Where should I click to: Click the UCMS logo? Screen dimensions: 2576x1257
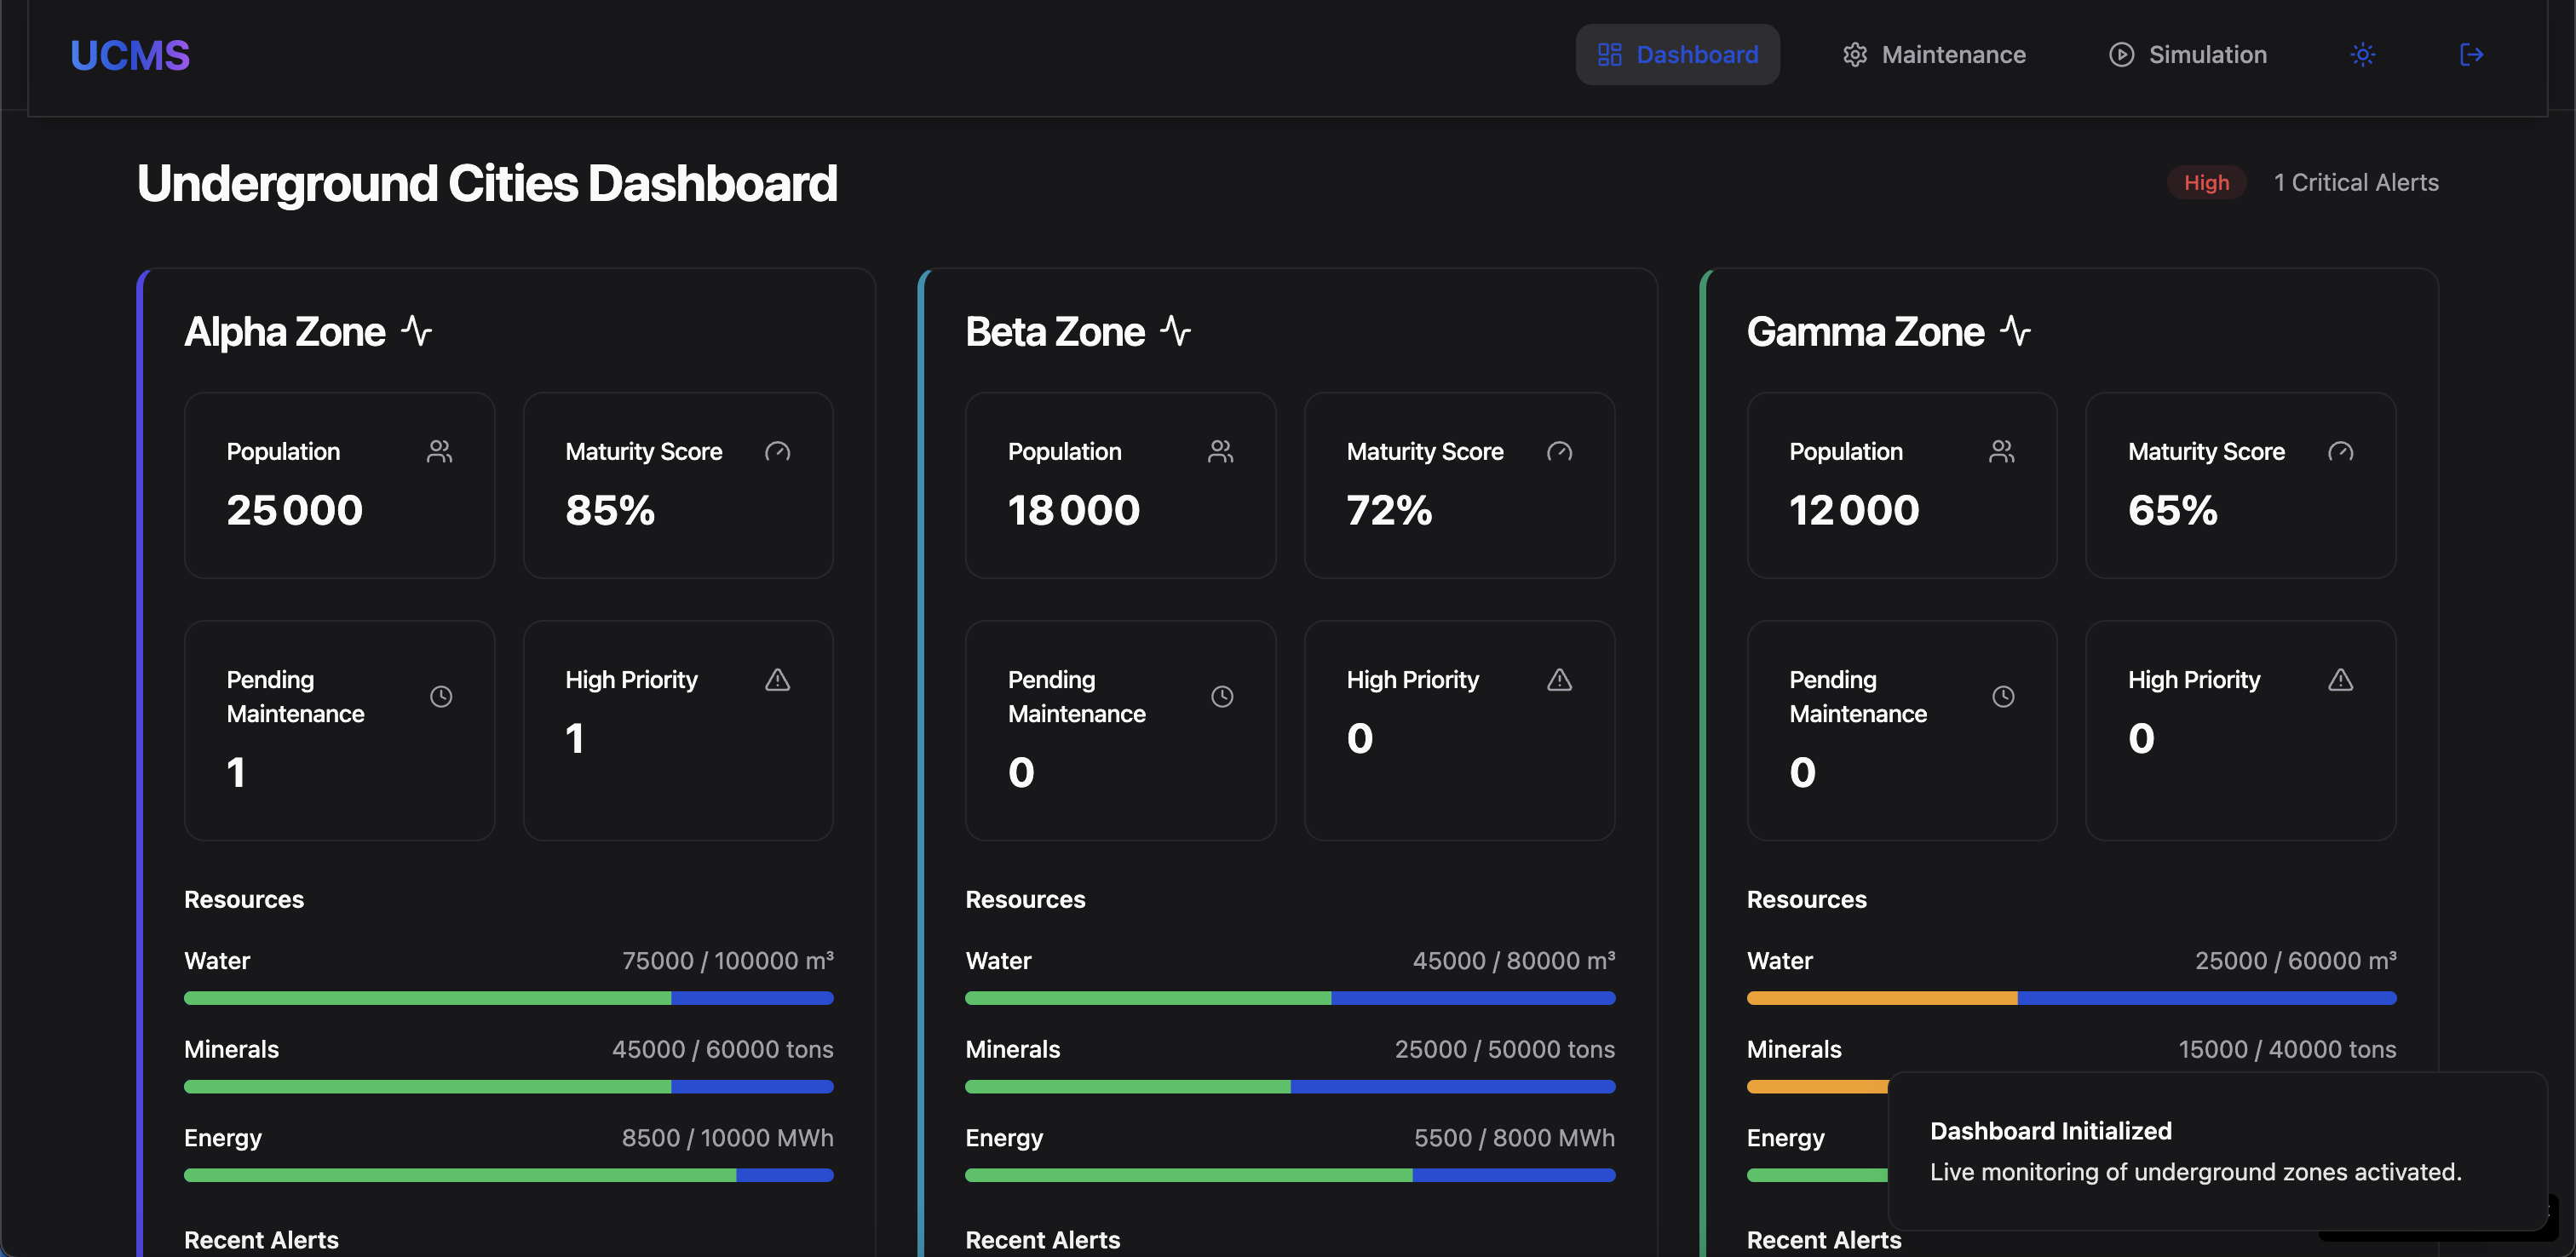click(130, 56)
